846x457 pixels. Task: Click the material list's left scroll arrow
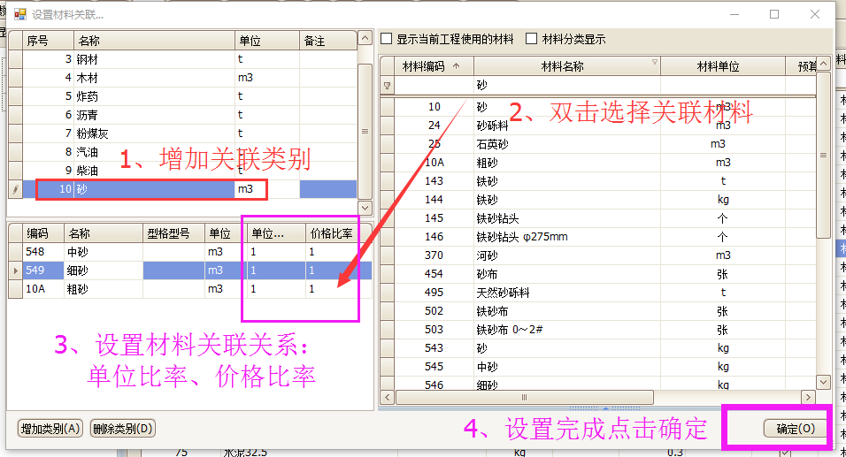pos(387,398)
